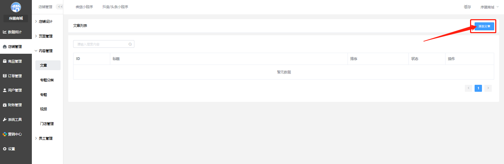This screenshot has width=504, height=164.
Task: Go to 用户管理 person icon
Action: (x=5, y=90)
